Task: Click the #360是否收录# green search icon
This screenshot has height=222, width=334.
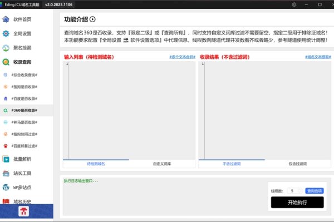Action: pyautogui.click(x=6, y=110)
